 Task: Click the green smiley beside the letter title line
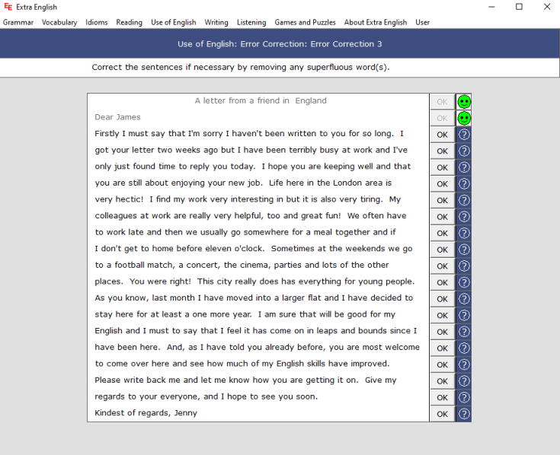pyautogui.click(x=463, y=101)
